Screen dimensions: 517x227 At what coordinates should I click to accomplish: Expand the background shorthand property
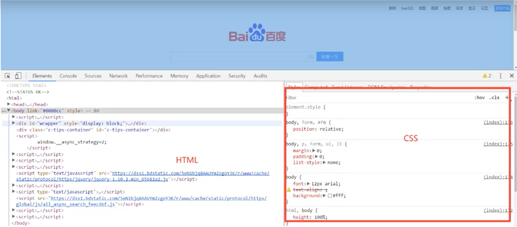(x=324, y=196)
